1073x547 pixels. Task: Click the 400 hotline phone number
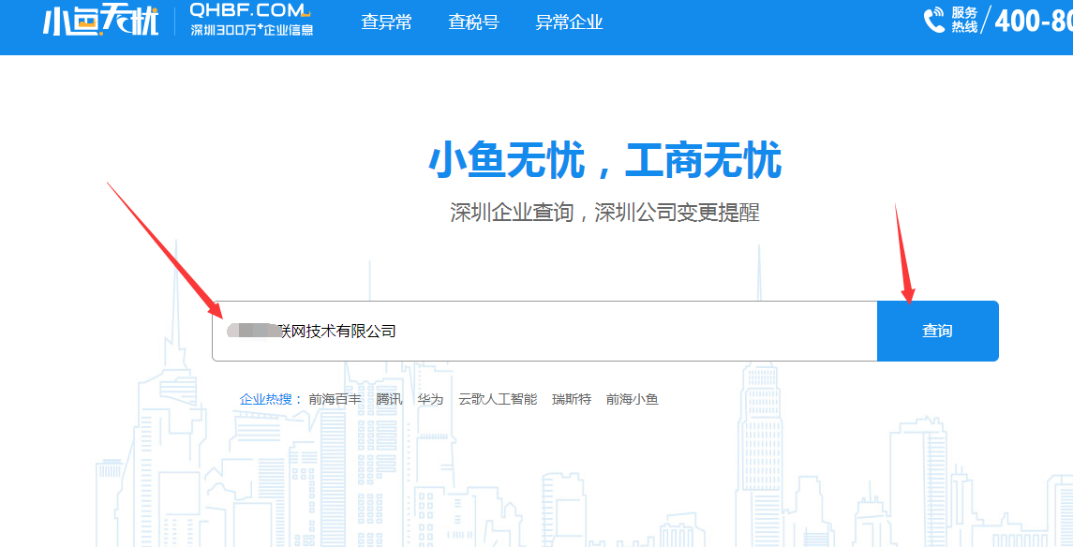tap(1032, 21)
